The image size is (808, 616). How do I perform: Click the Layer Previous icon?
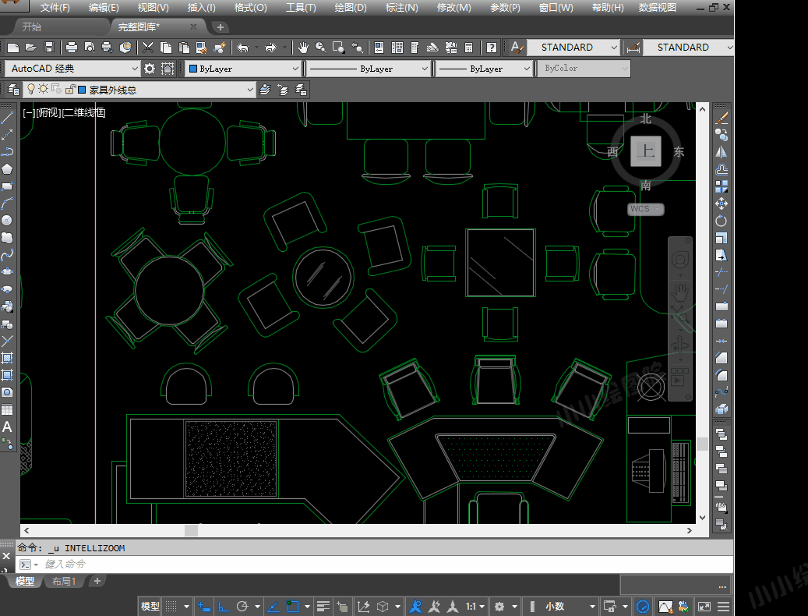click(283, 90)
